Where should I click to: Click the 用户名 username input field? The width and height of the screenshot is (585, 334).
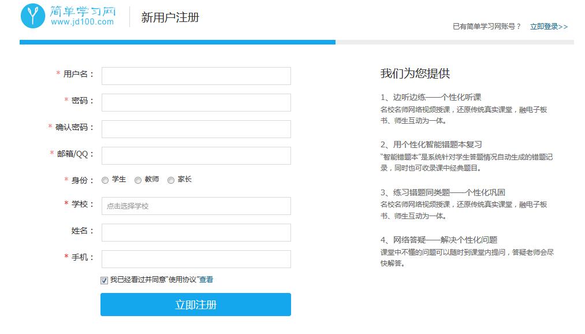196,76
